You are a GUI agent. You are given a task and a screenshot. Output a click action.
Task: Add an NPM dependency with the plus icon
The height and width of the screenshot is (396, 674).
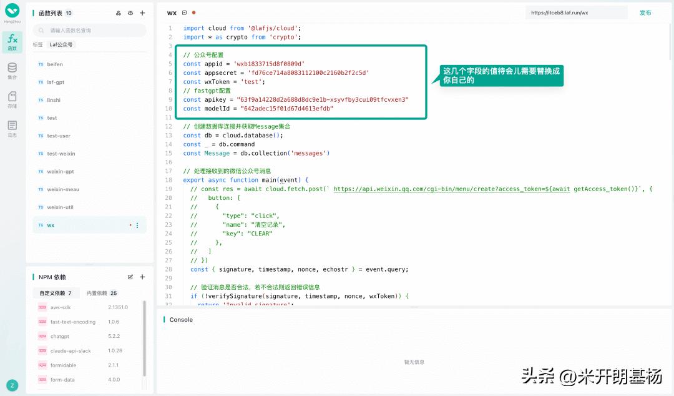tap(142, 277)
